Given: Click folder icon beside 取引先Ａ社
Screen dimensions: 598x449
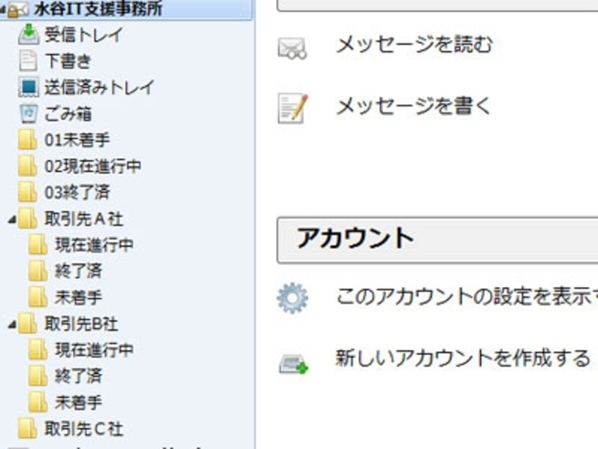Looking at the screenshot, I should (x=27, y=219).
